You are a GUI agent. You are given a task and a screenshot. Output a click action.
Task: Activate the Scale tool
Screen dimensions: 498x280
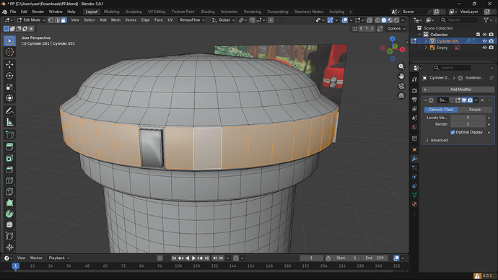9,87
